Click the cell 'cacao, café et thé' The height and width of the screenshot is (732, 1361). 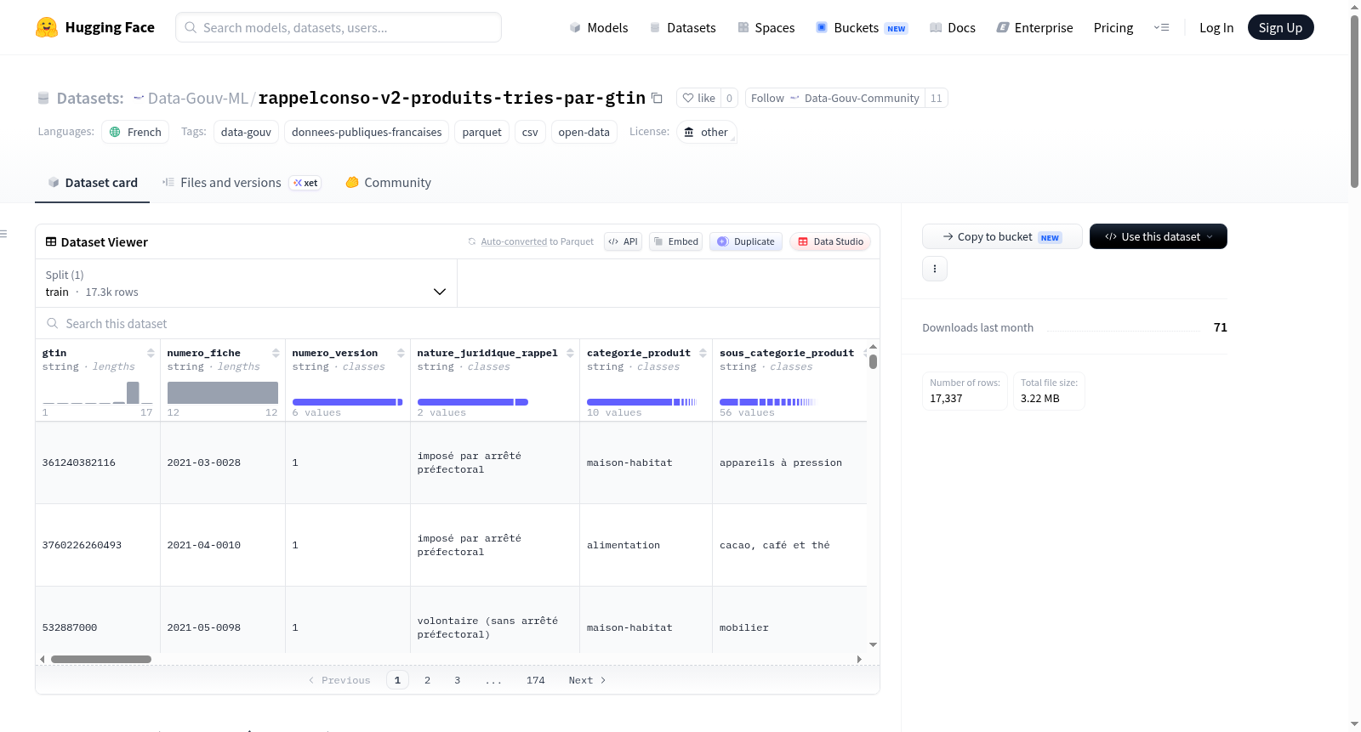(x=789, y=545)
